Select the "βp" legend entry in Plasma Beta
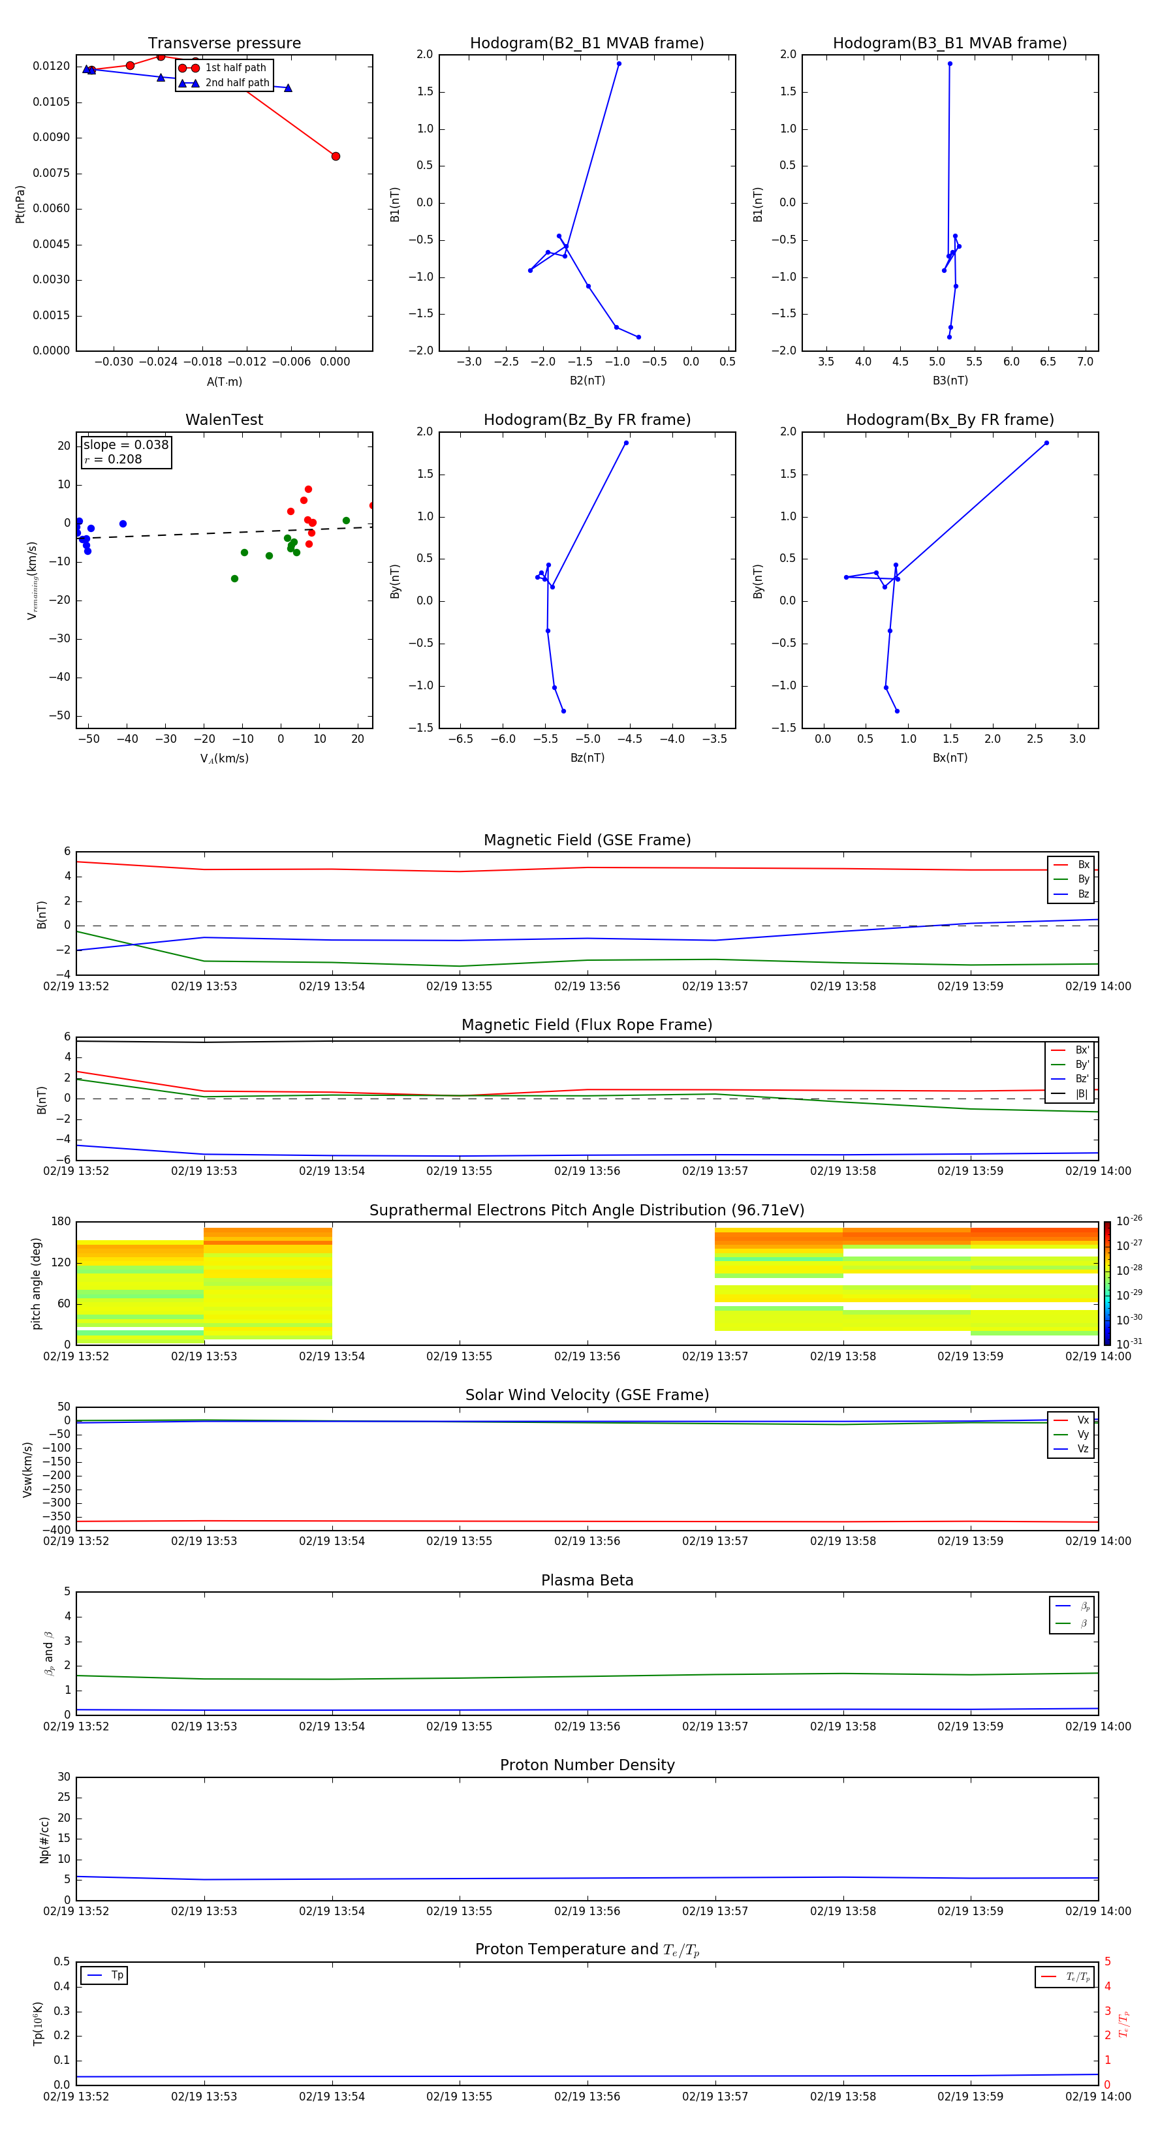Image resolution: width=1175 pixels, height=2154 pixels. [x=1072, y=1606]
